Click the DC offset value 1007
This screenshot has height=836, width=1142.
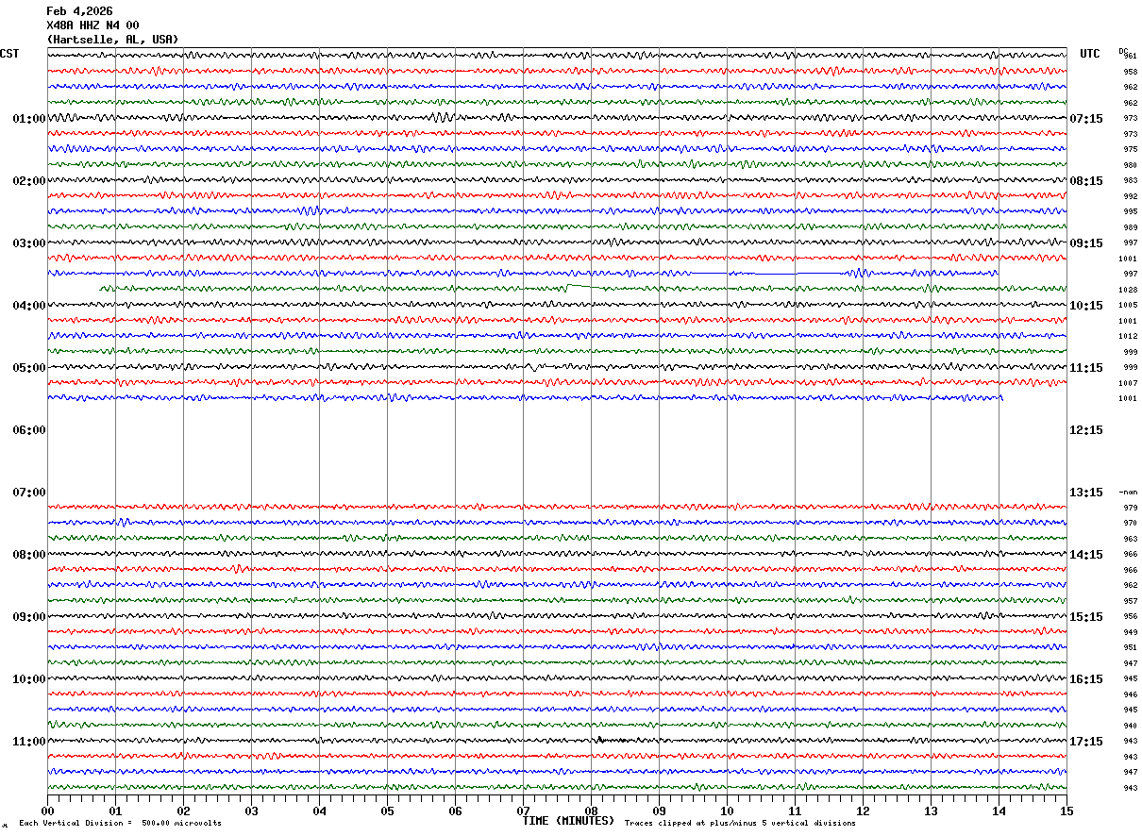1128,383
